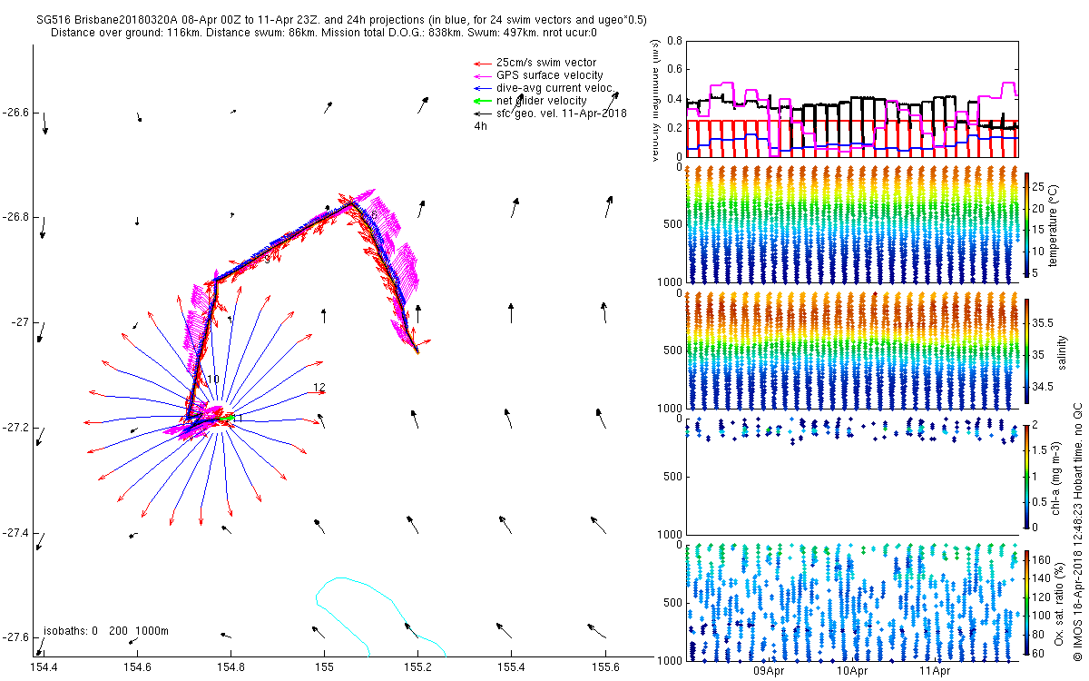Click the '25' temperature colorbar tick
Viewport: 1089px width, 681px height.
(x=1039, y=185)
